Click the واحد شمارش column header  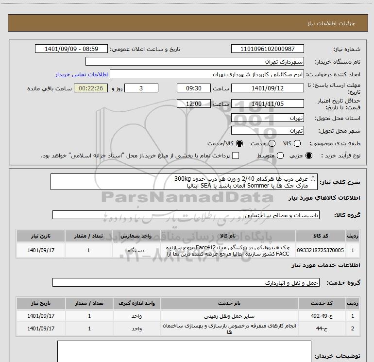[136, 236]
